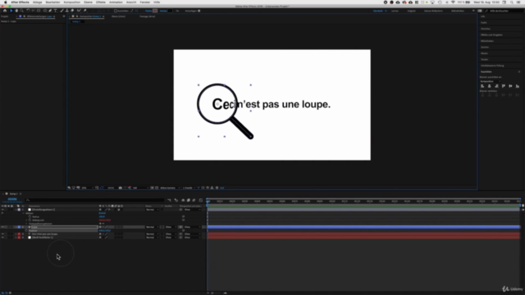Toggle Radius property stopwatch
Screen dimensions: 525x295
[30, 216]
